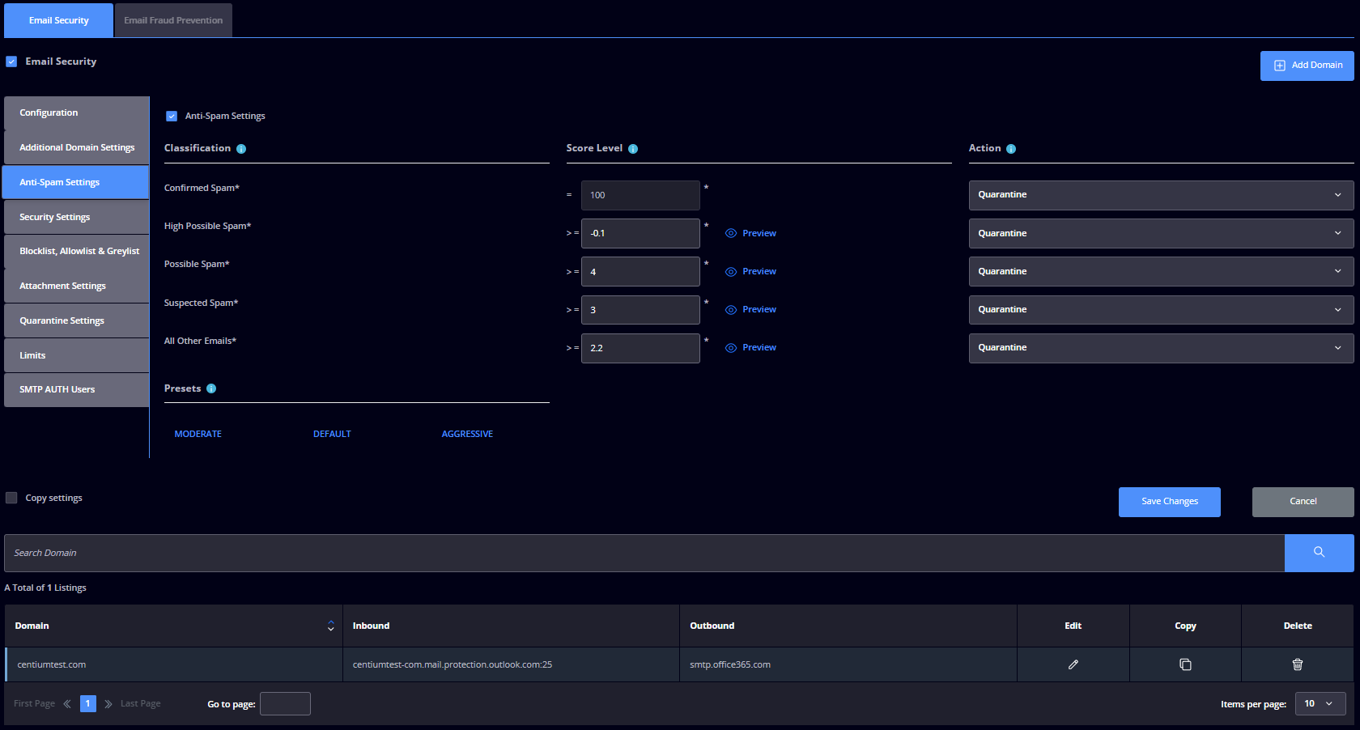Click eye icon for Possible Spam preview
This screenshot has height=730, width=1360.
pyautogui.click(x=731, y=272)
